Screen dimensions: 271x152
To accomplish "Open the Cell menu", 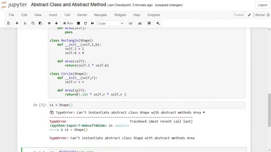I will click(x=67, y=15).
